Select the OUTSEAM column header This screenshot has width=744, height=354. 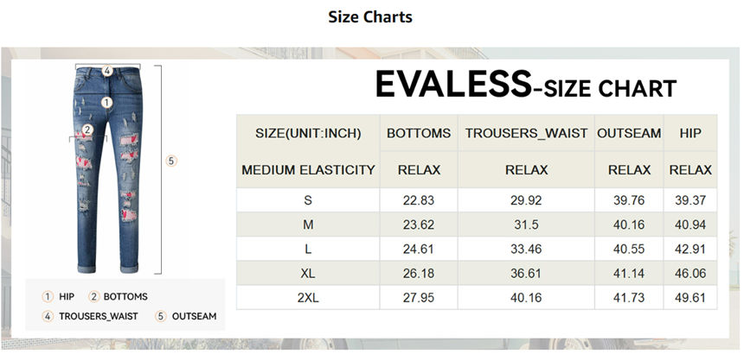pos(629,134)
